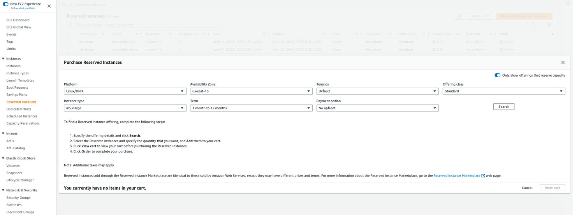Click the View cart button
This screenshot has width=579, height=215.
552,188
